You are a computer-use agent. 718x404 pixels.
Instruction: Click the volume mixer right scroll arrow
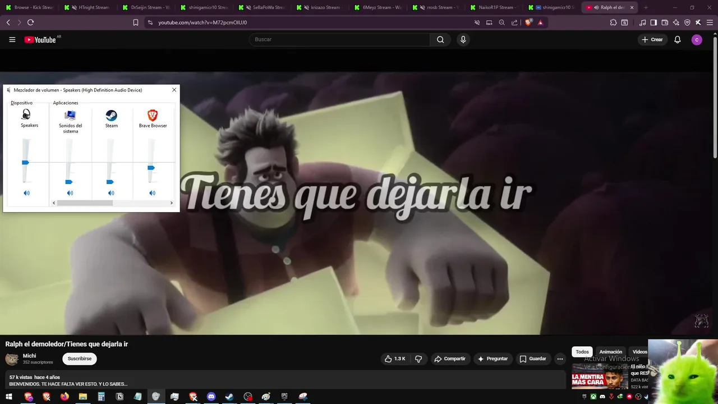click(x=171, y=203)
